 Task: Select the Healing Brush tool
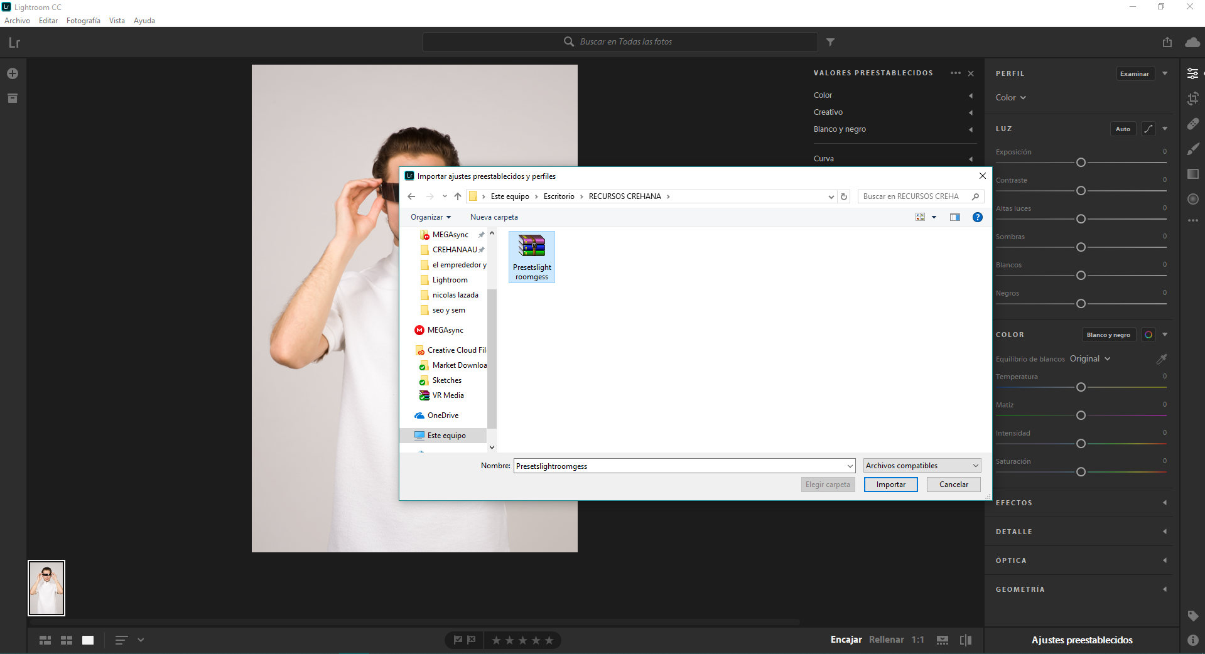tap(1193, 124)
